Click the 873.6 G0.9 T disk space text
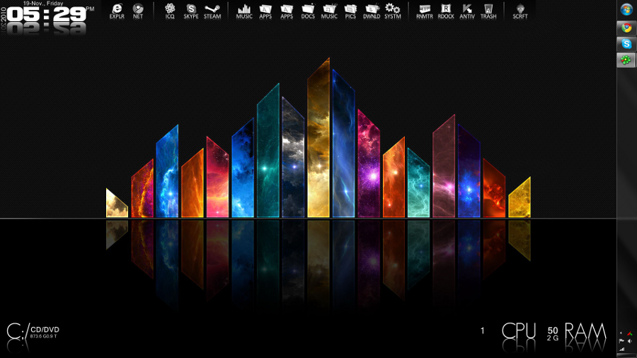The height and width of the screenshot is (358, 637). pyautogui.click(x=43, y=337)
